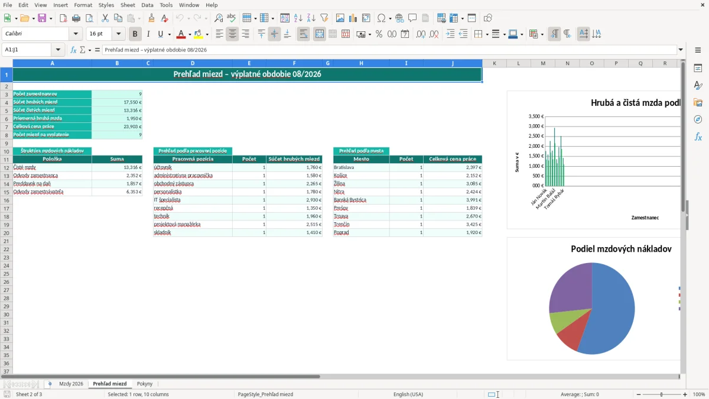Click the 100% zoom level in status bar
The image size is (709, 399).
pyautogui.click(x=699, y=394)
